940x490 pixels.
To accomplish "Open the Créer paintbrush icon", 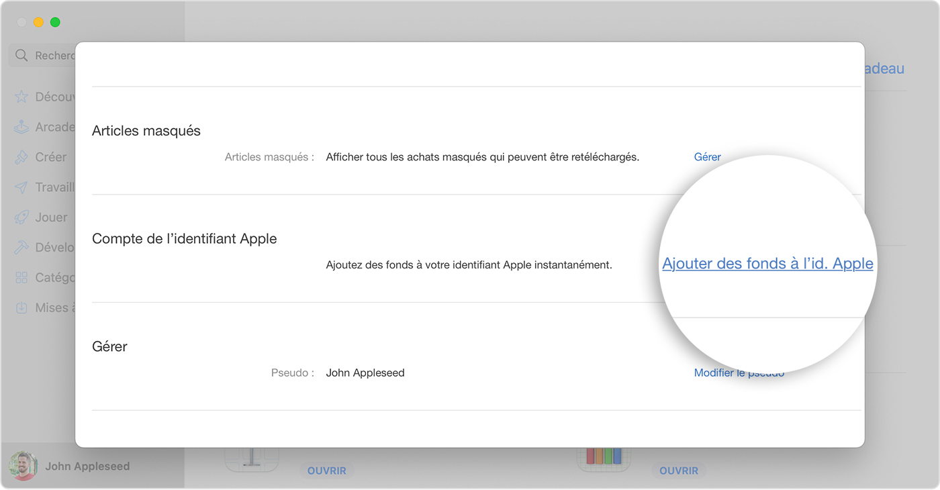I will [21, 157].
